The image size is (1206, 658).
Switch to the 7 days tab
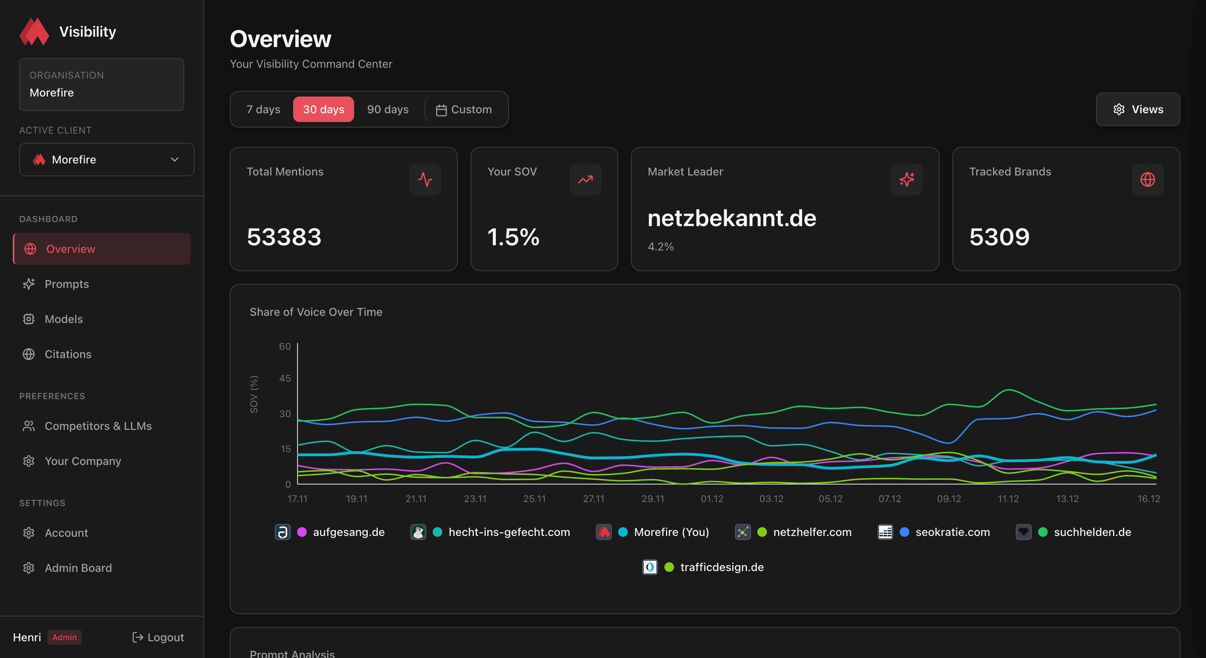point(263,109)
